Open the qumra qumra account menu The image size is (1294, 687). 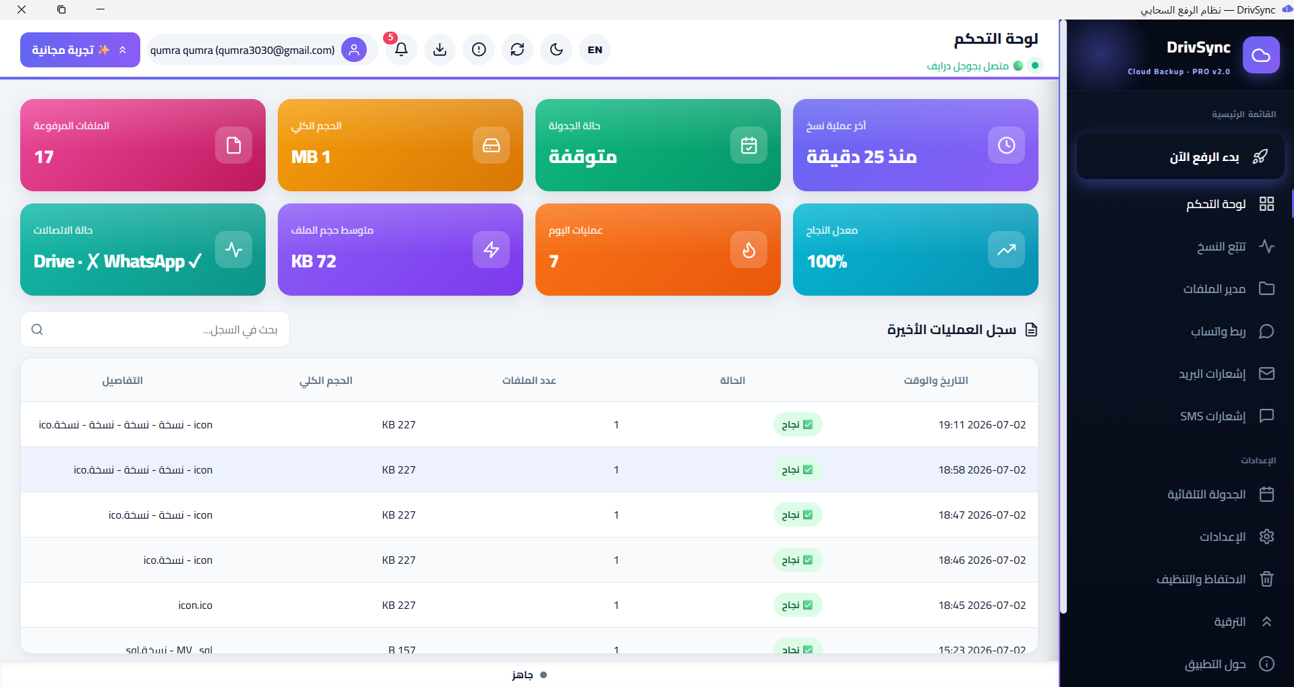(262, 50)
